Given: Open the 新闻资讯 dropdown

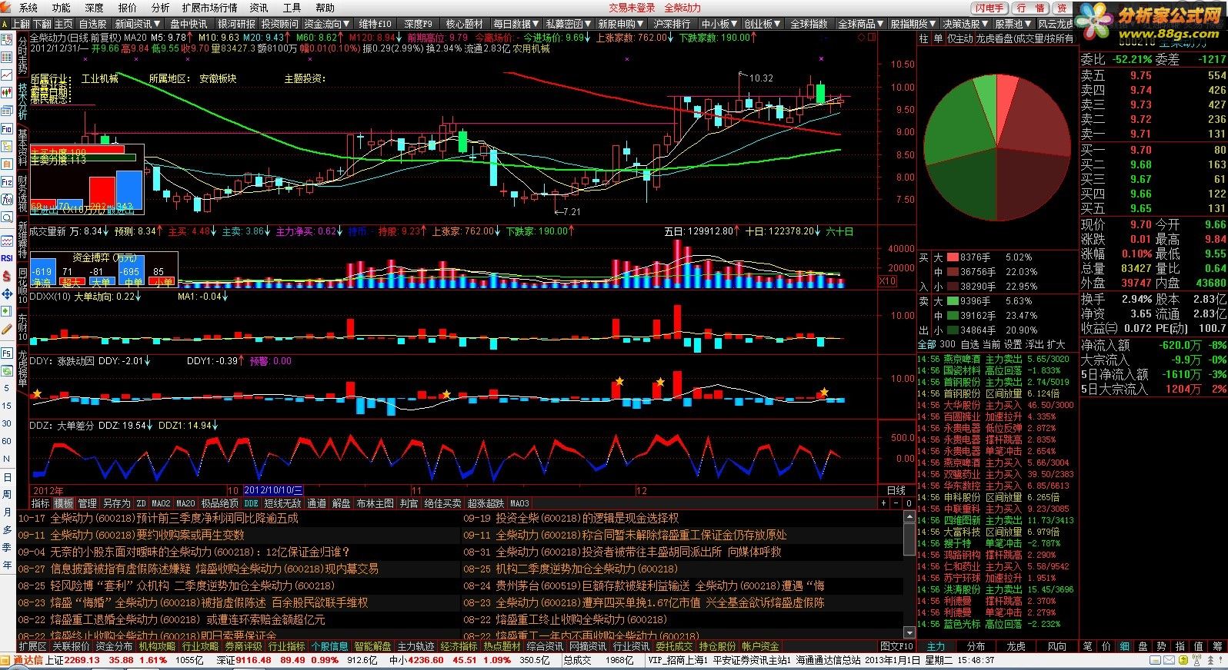Looking at the screenshot, I should point(137,25).
